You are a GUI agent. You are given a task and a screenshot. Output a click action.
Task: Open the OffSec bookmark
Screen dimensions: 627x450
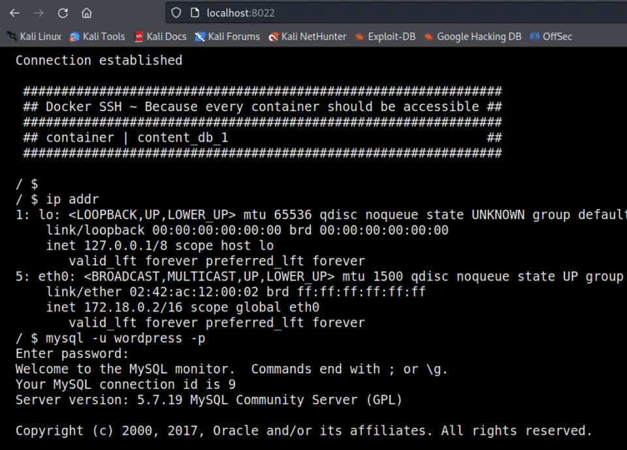coord(551,37)
